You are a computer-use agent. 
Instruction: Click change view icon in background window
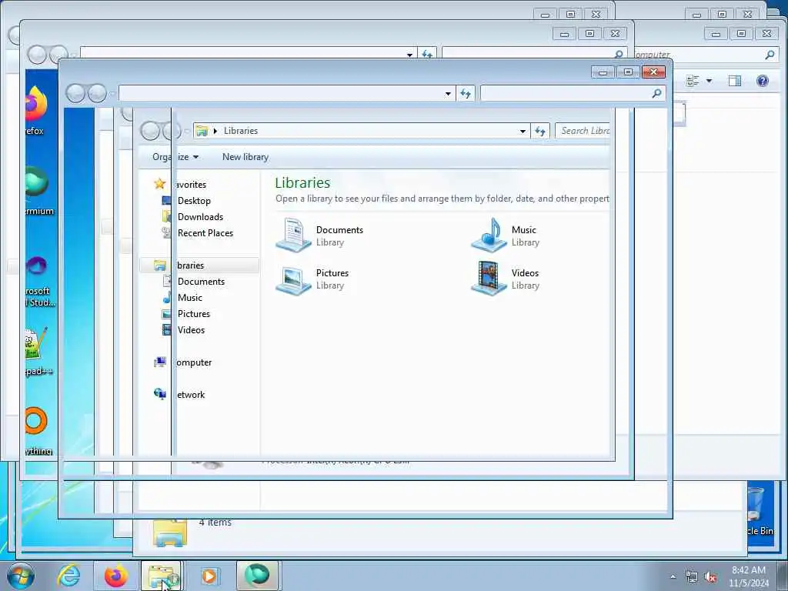[693, 81]
